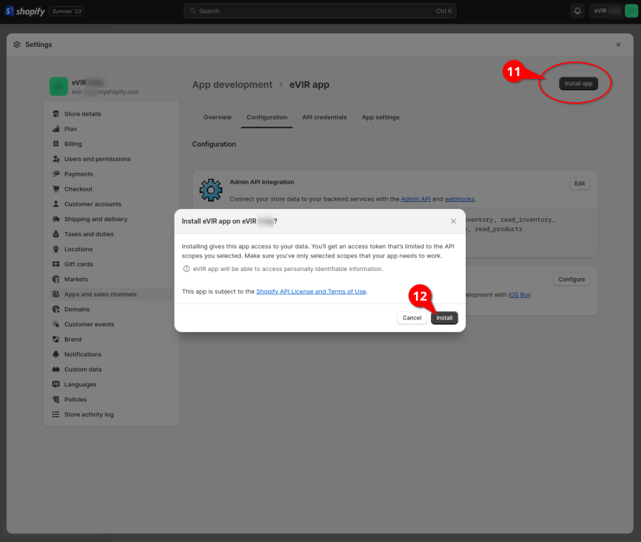This screenshot has width=641, height=542.
Task: Click the Billing receipt icon
Action: click(x=56, y=144)
